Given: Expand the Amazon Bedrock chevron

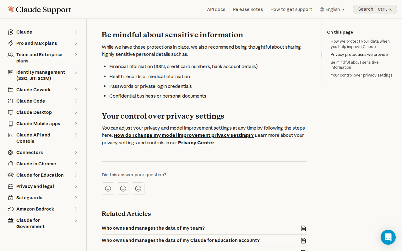Looking at the screenshot, I should (76, 209).
